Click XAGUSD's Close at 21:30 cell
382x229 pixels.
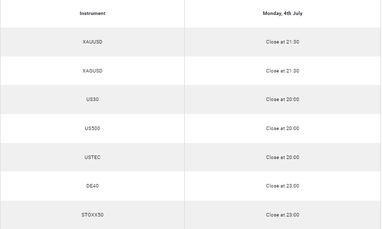[x=283, y=71]
